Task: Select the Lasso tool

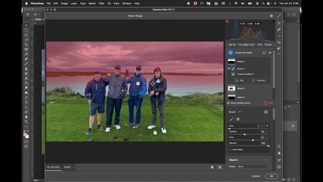Action: pos(26,35)
